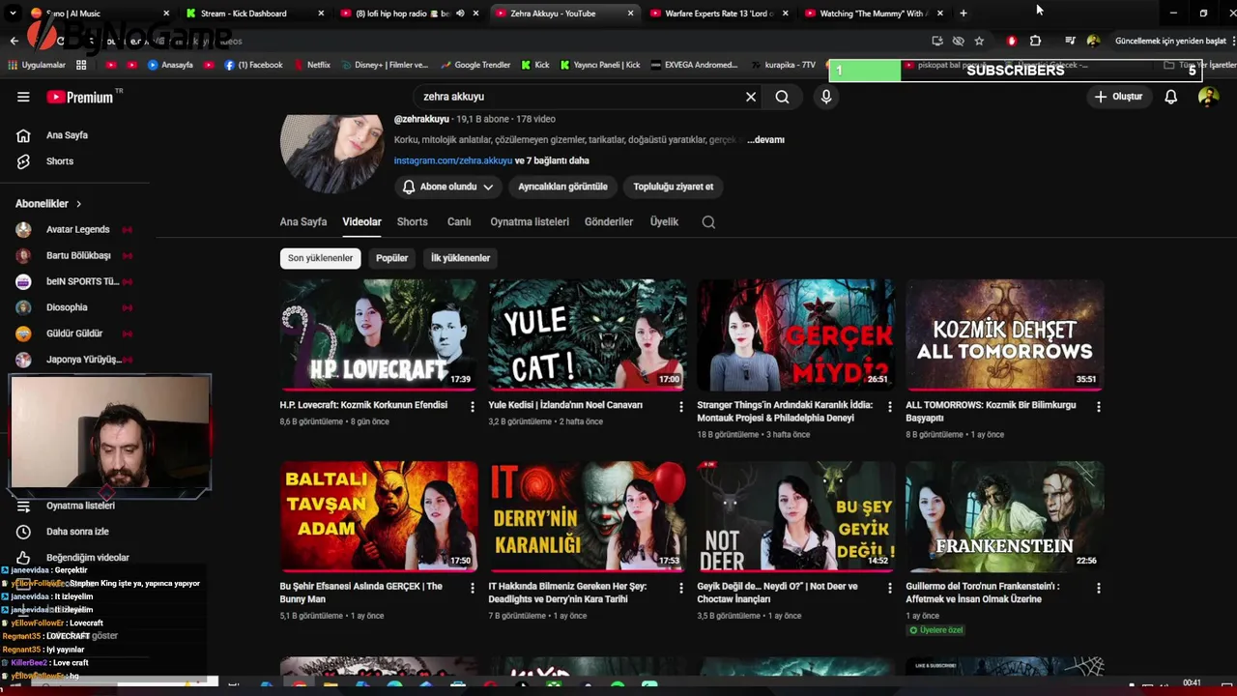Open the Yule Cat video thumbnail
This screenshot has width=1237, height=696.
pos(588,334)
